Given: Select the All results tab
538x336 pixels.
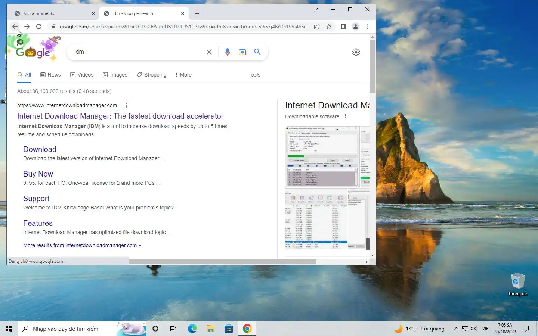Looking at the screenshot, I should click(24, 75).
